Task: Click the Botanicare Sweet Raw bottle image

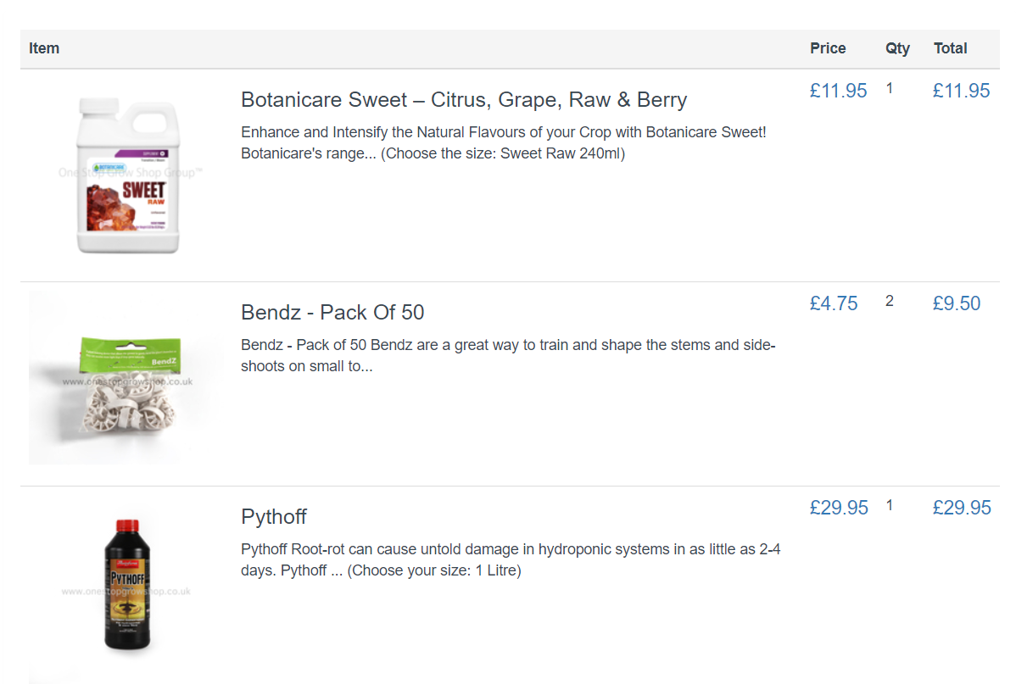Action: [128, 175]
